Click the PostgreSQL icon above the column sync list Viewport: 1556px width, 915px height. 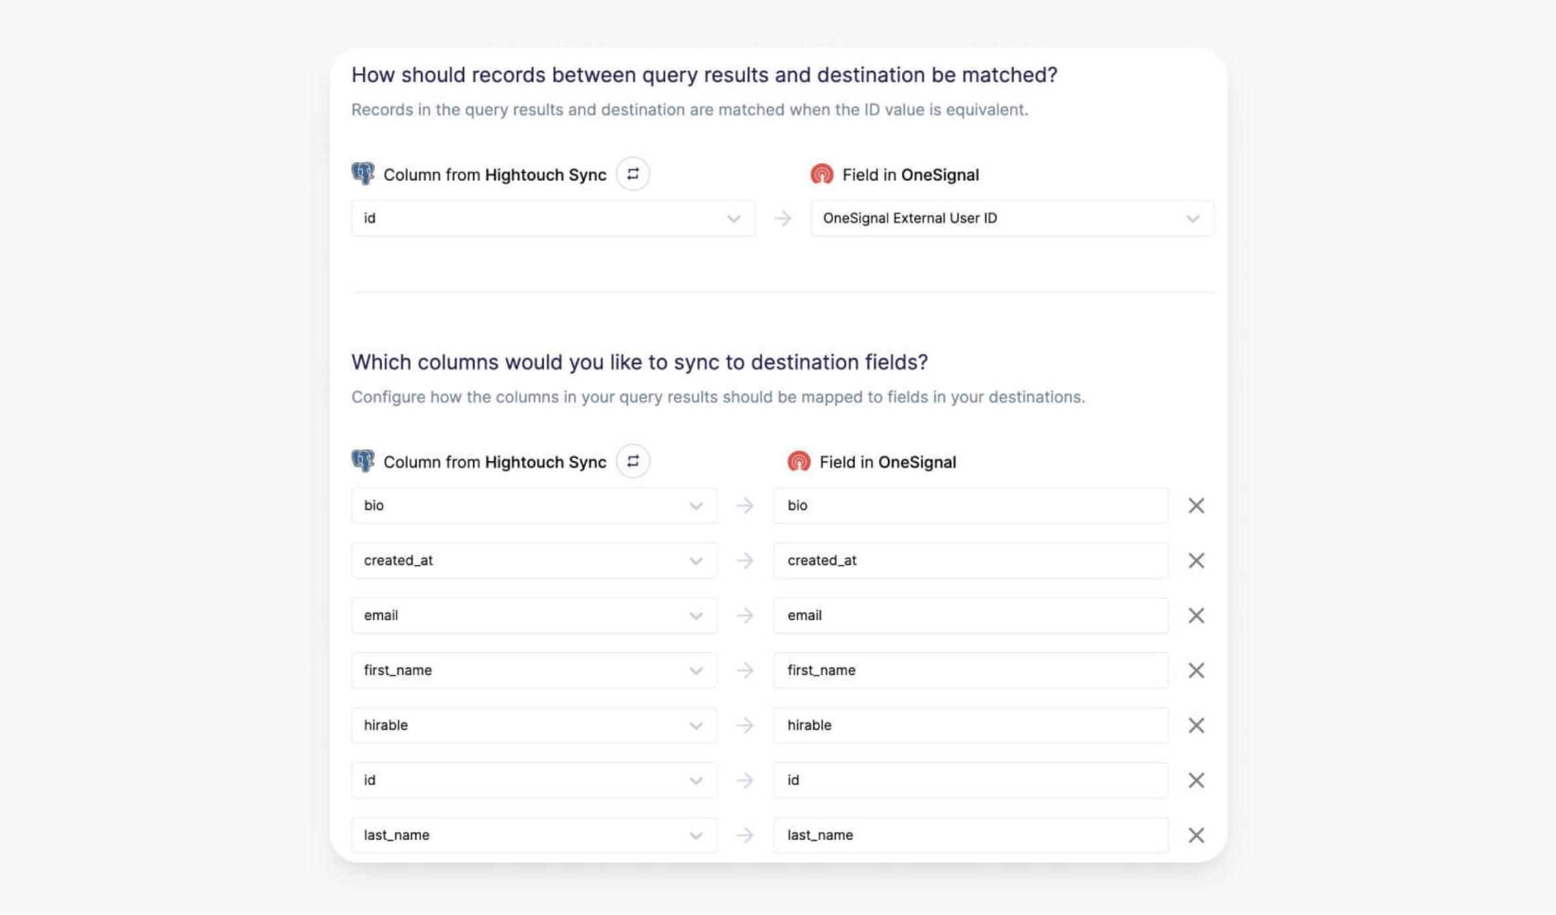point(364,461)
